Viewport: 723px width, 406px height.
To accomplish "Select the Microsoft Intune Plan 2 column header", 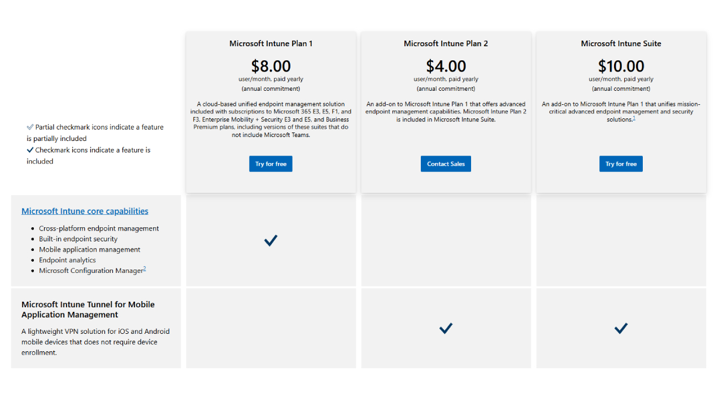I will (x=446, y=43).
